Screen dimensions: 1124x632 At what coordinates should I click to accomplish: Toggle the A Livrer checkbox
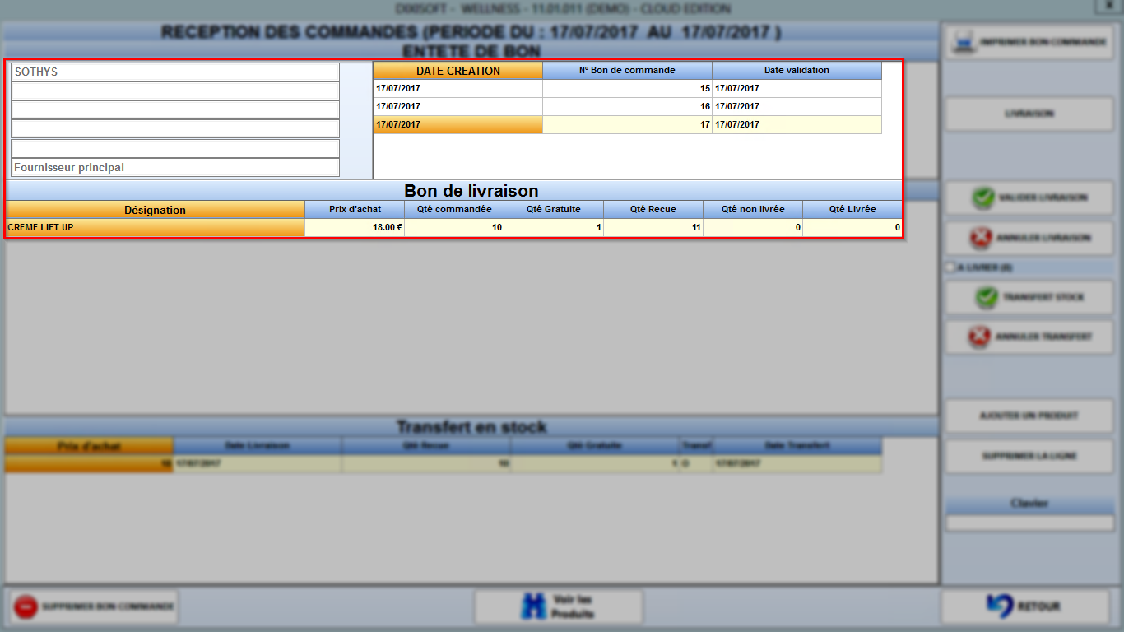950,267
